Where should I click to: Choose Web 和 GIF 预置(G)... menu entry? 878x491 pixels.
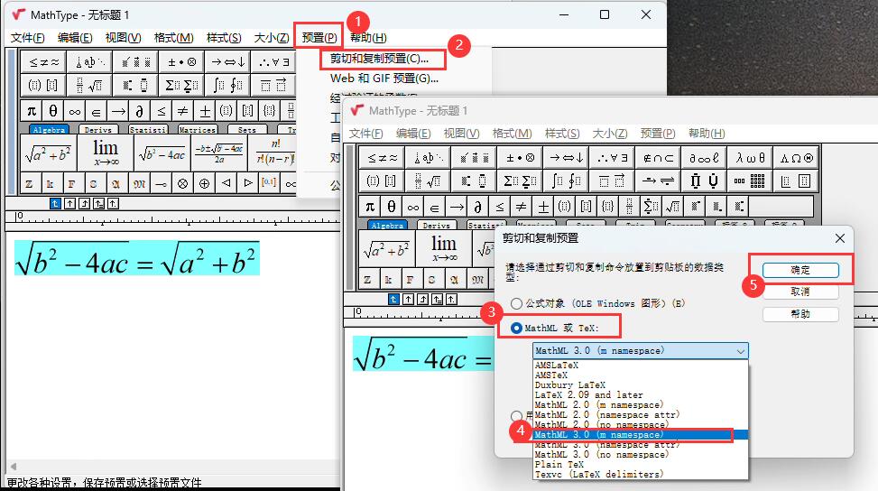pyautogui.click(x=384, y=79)
